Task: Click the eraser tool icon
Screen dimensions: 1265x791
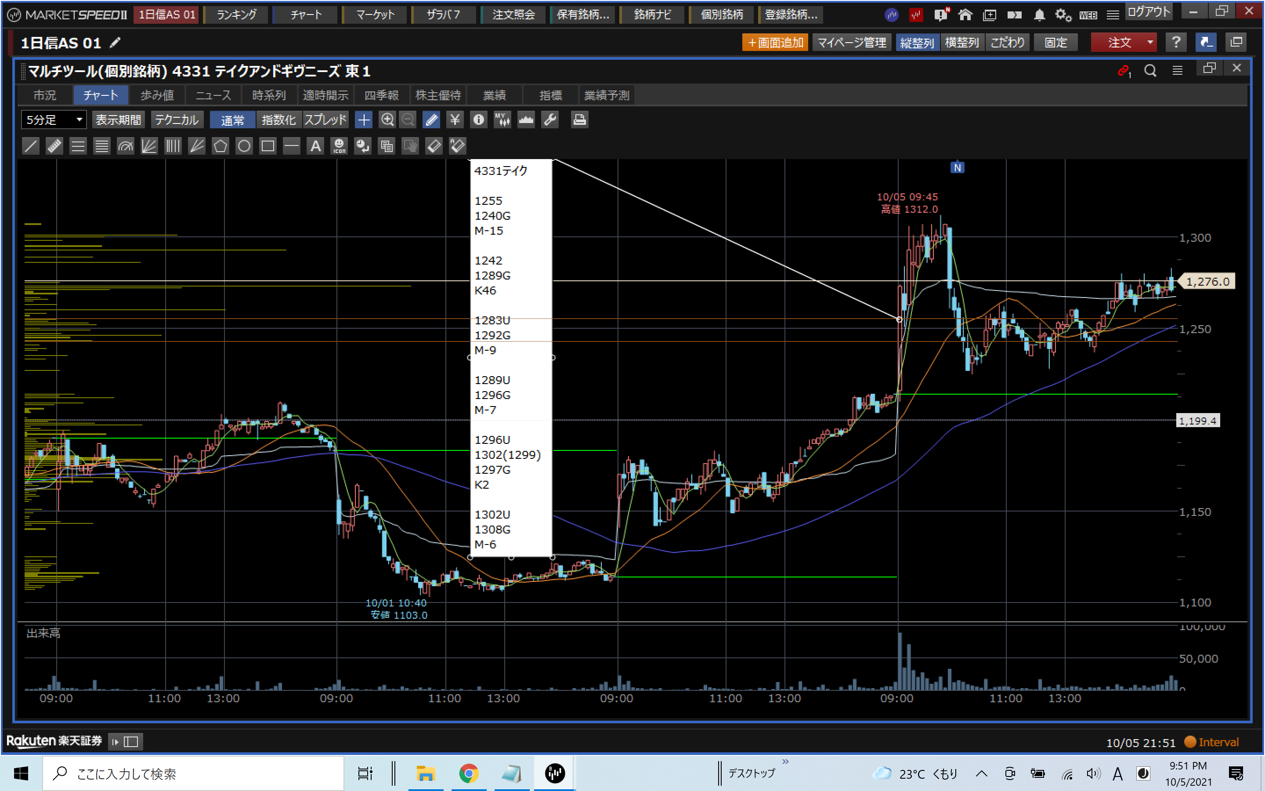Action: tap(434, 146)
